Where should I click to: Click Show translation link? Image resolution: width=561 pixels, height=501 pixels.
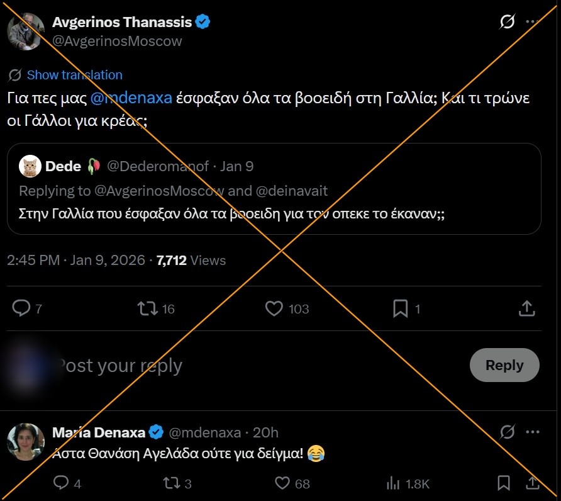coord(74,75)
